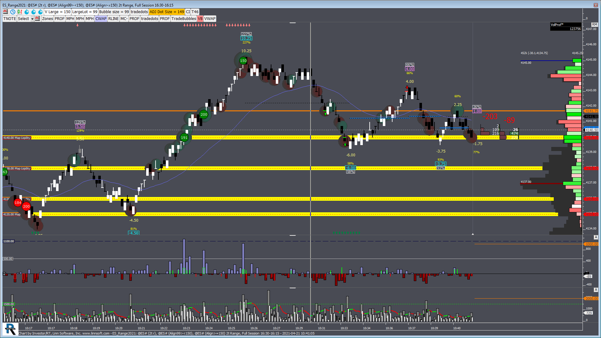Screen dimensions: 601x338
Task: Click the red -203 annotation
Action: pyautogui.click(x=490, y=117)
